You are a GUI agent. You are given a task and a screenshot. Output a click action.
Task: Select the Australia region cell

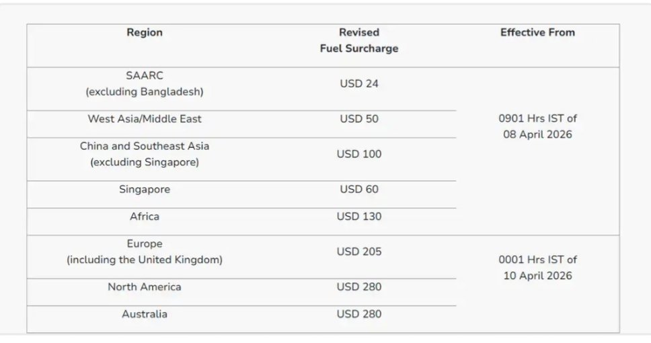145,314
